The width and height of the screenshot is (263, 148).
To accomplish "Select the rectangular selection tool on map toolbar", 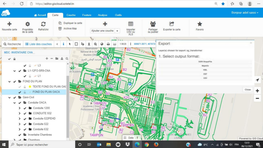I will tap(76, 44).
